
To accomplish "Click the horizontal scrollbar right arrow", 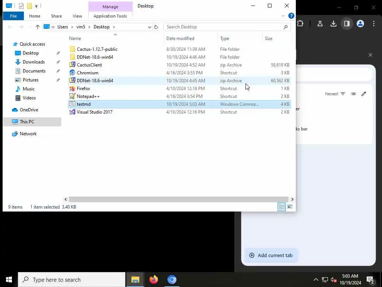I will [x=292, y=200].
